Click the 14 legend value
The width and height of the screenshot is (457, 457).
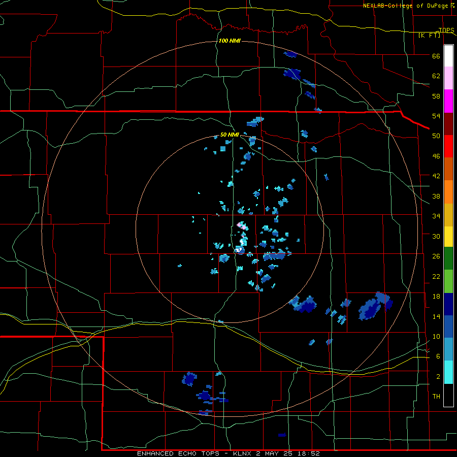[x=436, y=316]
